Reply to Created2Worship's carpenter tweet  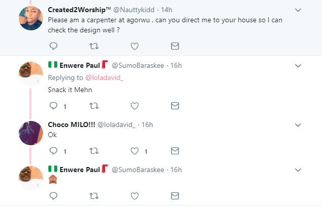pos(54,46)
